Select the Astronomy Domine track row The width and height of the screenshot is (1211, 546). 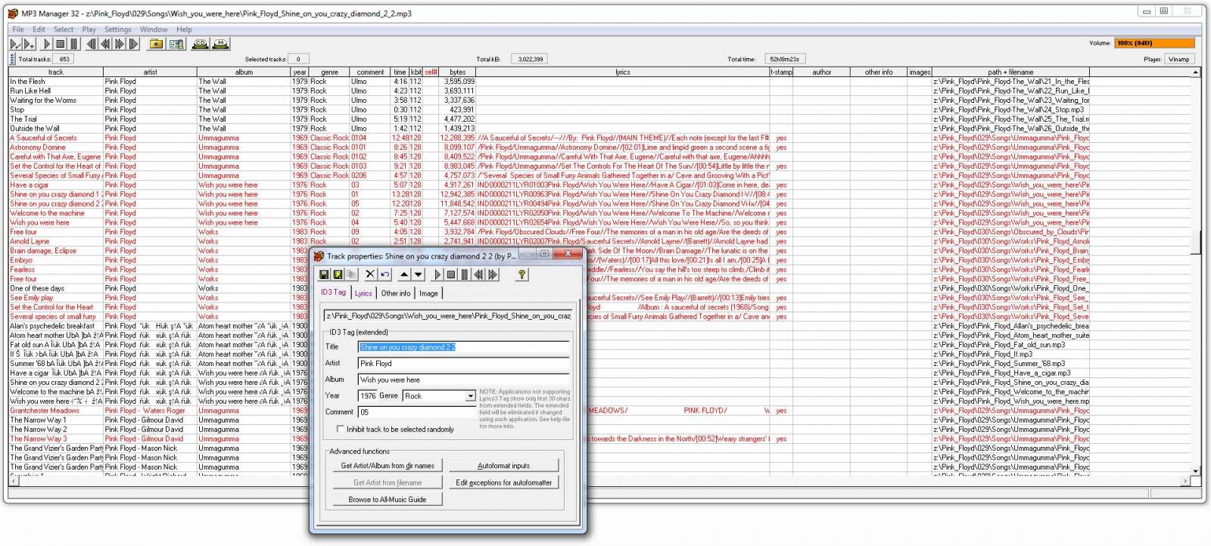[599, 147]
